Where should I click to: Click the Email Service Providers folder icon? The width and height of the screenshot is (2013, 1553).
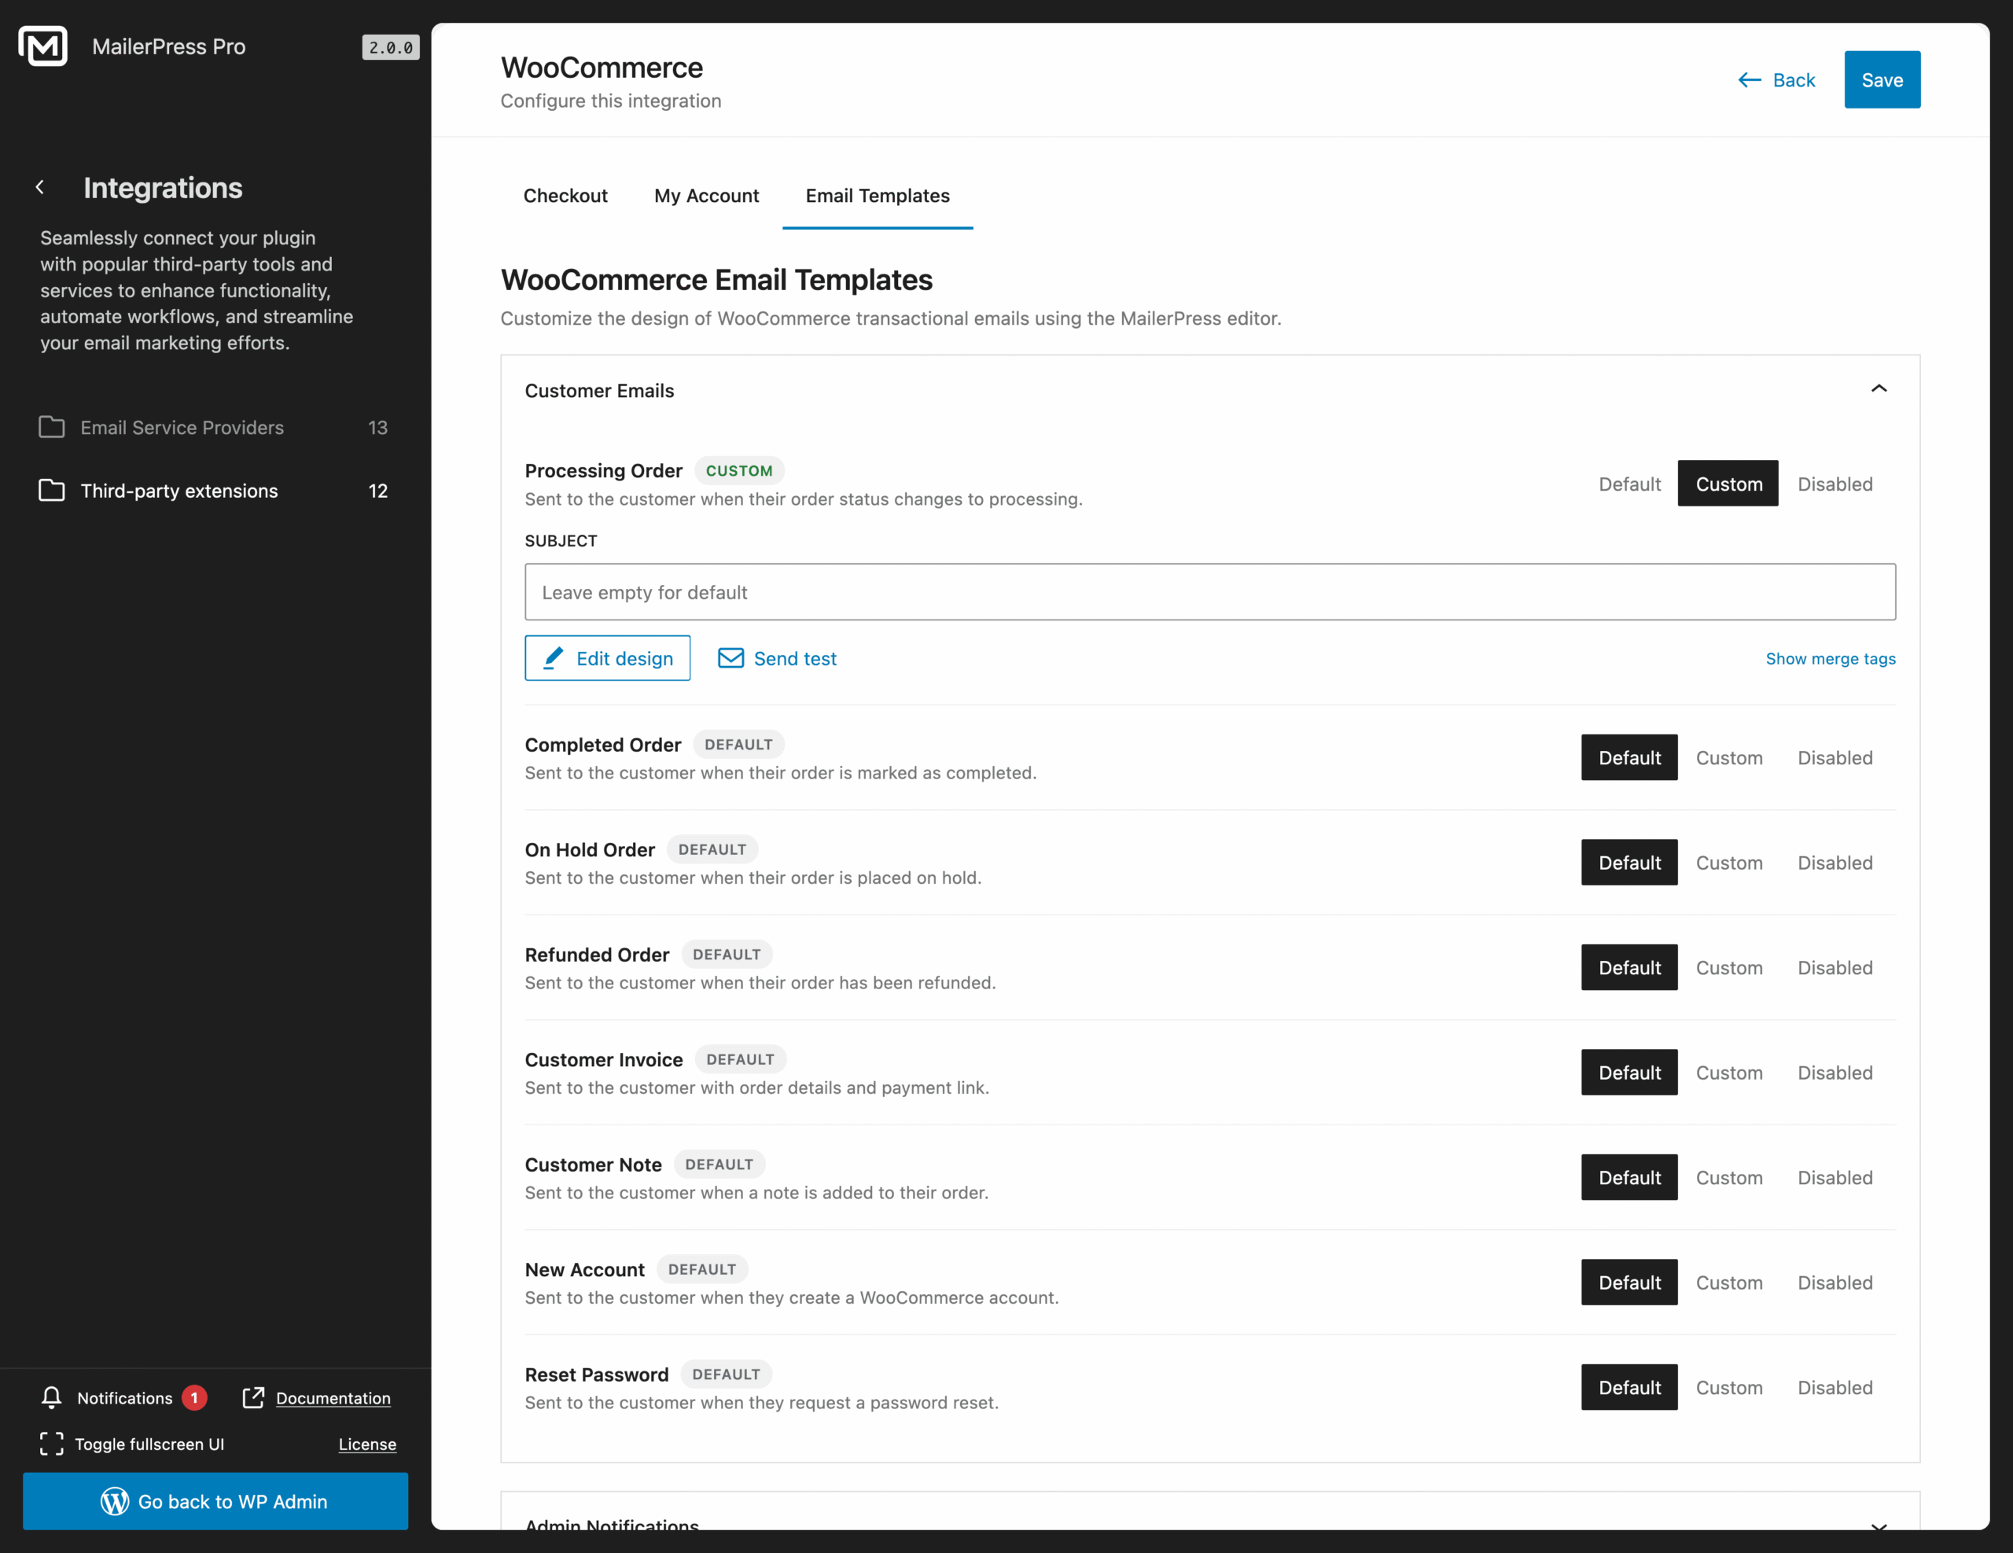(x=52, y=427)
